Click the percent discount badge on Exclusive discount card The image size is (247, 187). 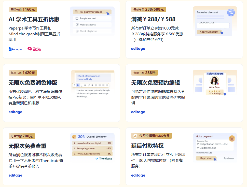click(x=231, y=12)
